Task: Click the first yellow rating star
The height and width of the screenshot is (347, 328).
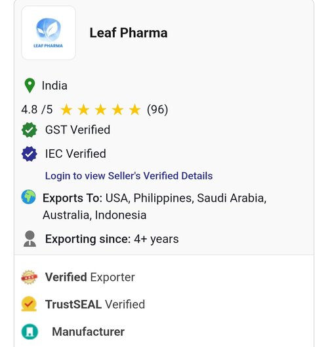Action: pos(66,109)
